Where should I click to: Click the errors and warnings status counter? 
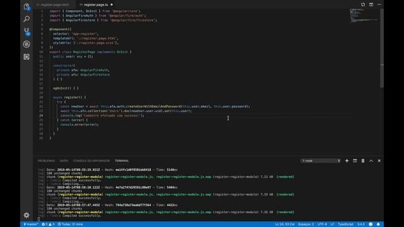pyautogui.click(x=48, y=224)
